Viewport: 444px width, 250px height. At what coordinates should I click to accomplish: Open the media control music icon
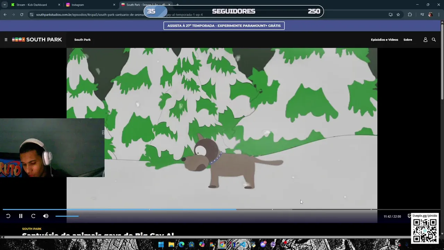(422, 15)
